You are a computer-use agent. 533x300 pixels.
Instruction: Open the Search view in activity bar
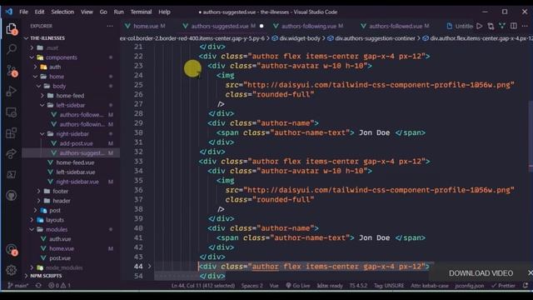pyautogui.click(x=11, y=50)
